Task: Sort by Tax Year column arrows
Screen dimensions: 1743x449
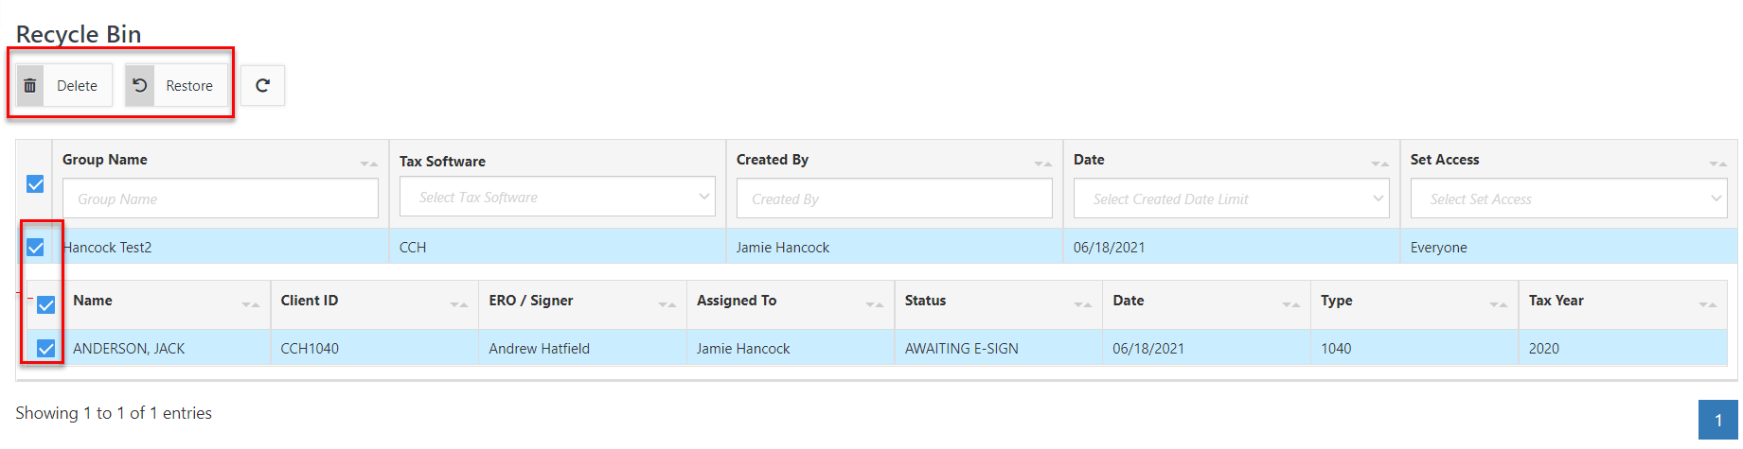Action: [1708, 304]
